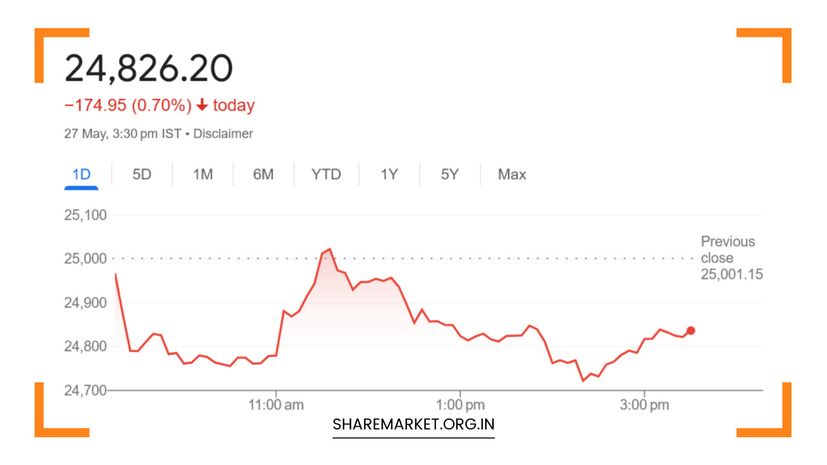The width and height of the screenshot is (827, 465).
Task: Show the Max time range
Action: (x=512, y=174)
